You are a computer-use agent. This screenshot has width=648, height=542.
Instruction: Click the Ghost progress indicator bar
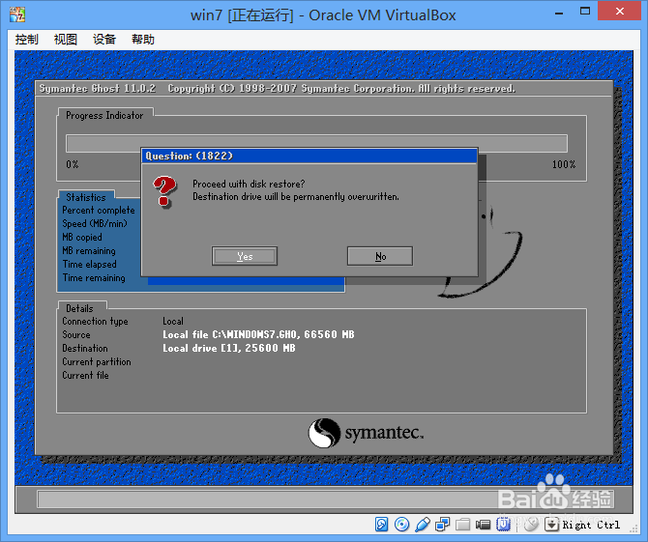pos(316,144)
